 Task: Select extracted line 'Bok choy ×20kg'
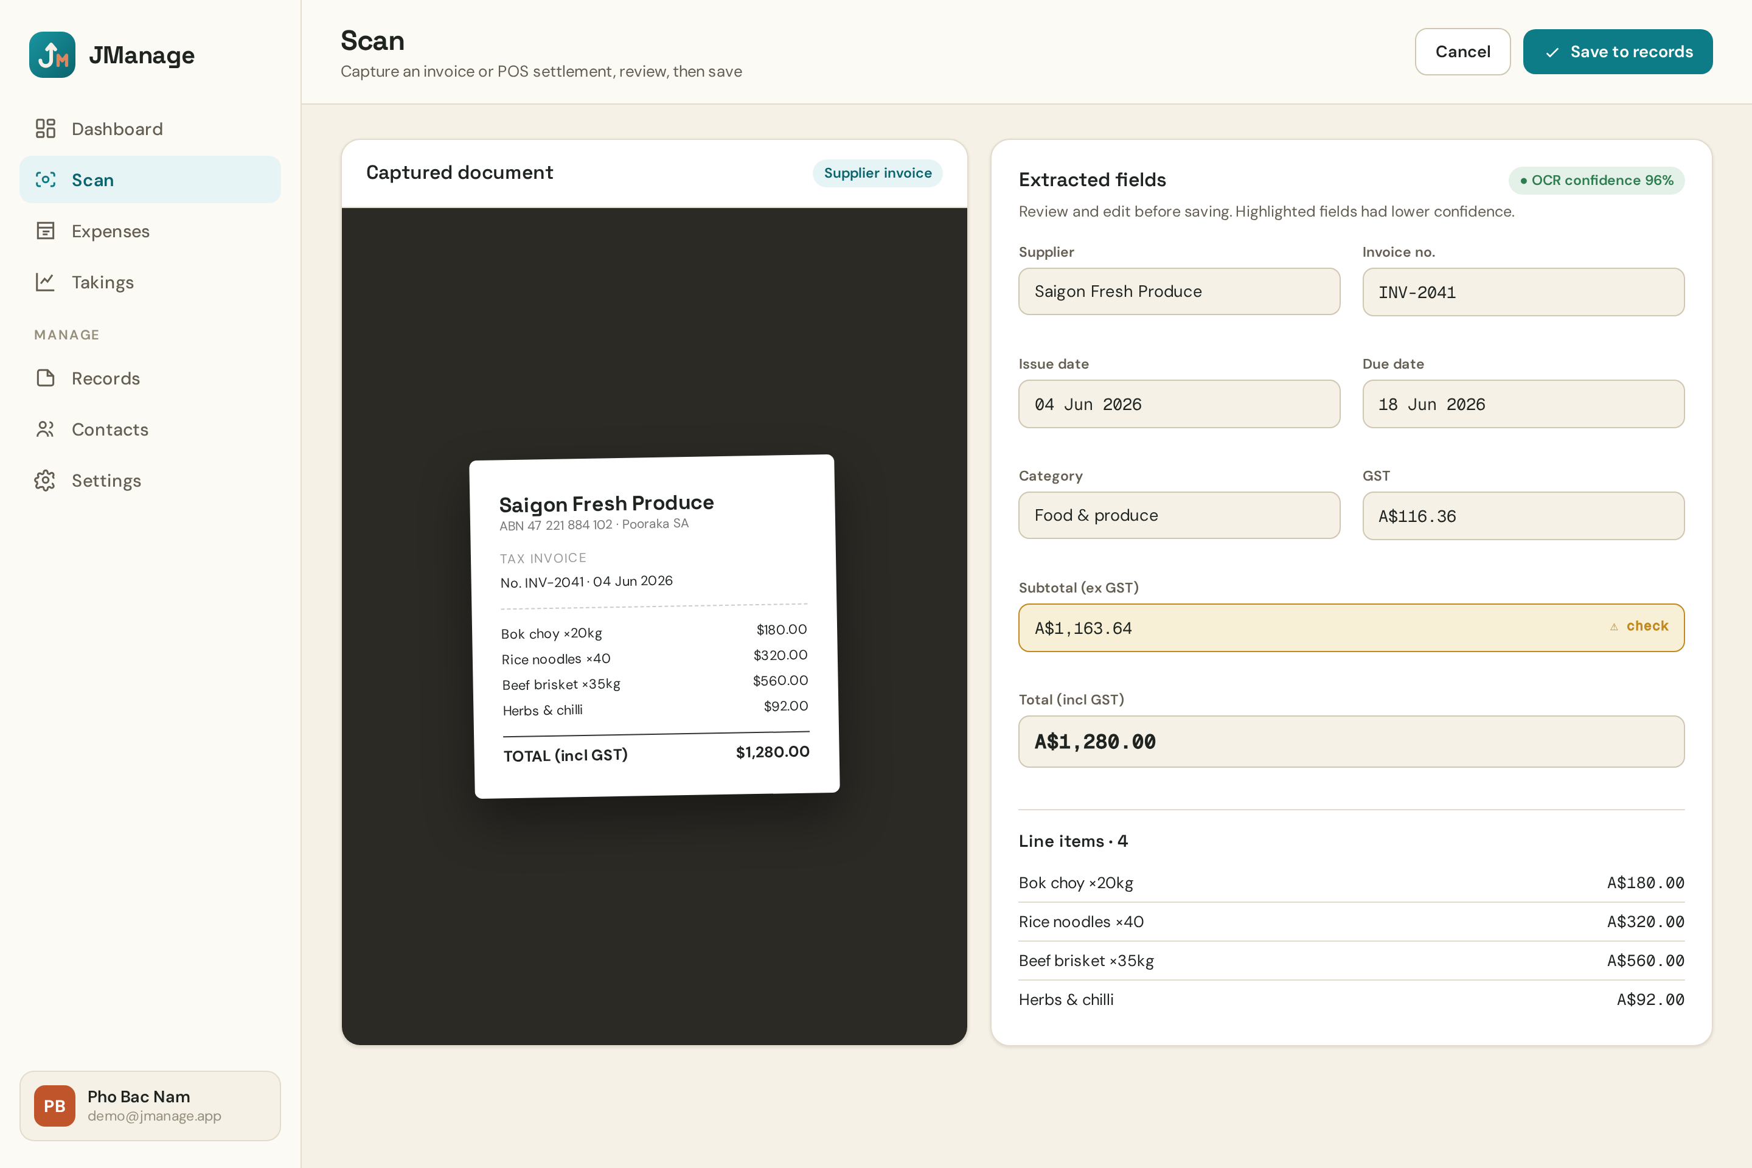1351,883
